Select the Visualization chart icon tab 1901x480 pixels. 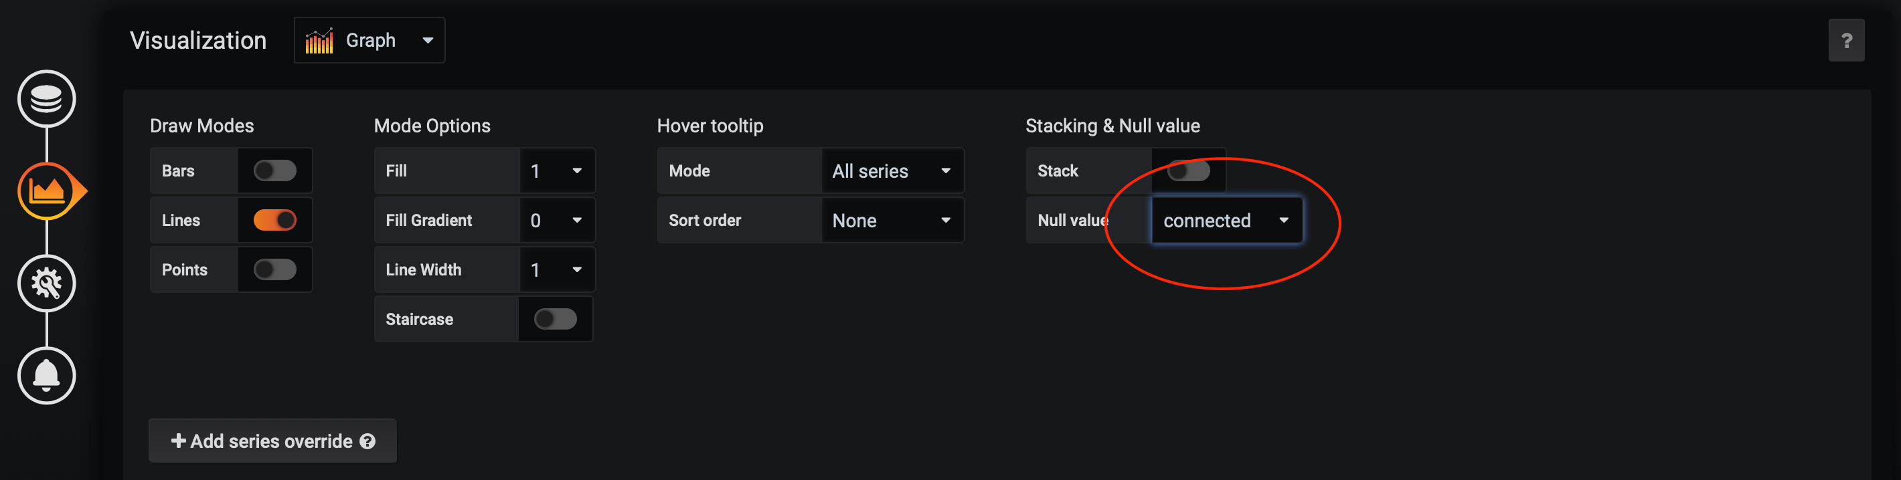[x=46, y=192]
